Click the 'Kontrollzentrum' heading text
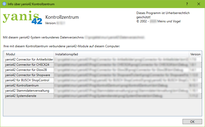The width and height of the screenshot is (205, 127). pos(62,17)
